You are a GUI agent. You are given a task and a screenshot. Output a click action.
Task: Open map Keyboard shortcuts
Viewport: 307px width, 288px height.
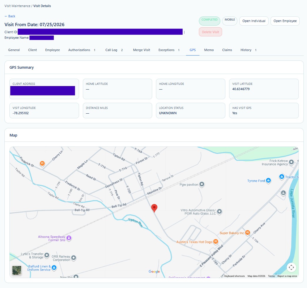click(x=234, y=276)
